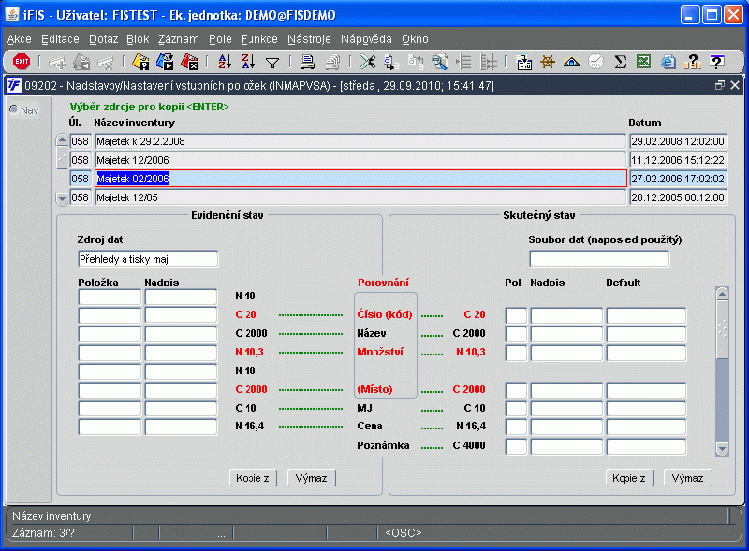This screenshot has height=551, width=749.
Task: Click the blue 'a' copy text icon
Action: click(x=391, y=62)
